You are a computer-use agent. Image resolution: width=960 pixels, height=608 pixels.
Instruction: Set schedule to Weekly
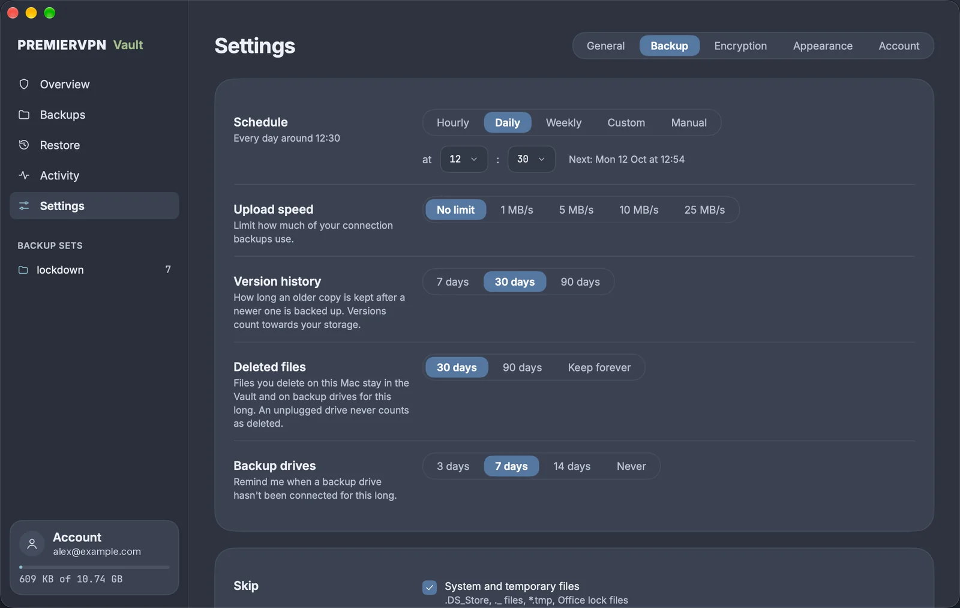point(563,122)
